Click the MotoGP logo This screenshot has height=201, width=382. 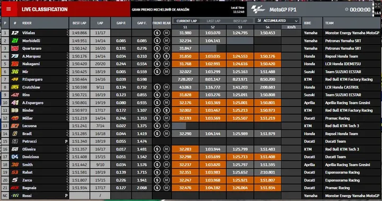pyautogui.click(x=258, y=10)
